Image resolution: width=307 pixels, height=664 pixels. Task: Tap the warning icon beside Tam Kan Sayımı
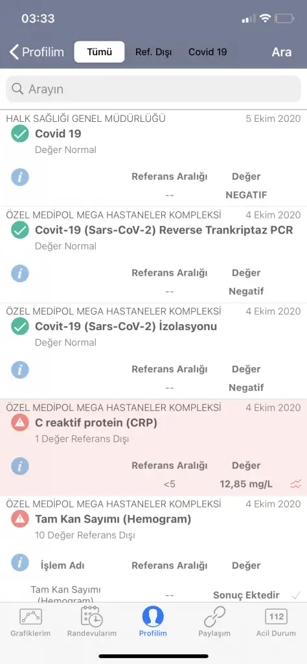pyautogui.click(x=20, y=519)
